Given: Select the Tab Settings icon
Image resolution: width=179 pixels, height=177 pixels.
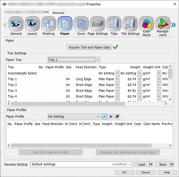Looking at the screenshot, I should [130, 24].
